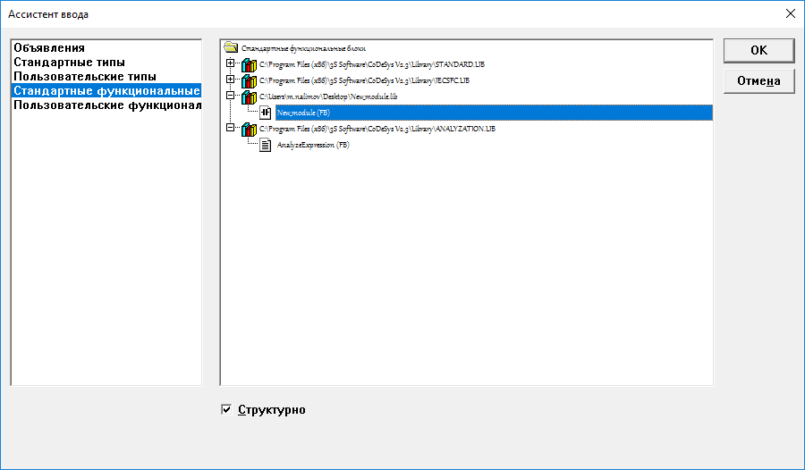
Task: Close the Ассистент ввода dialog
Action: [x=789, y=13]
